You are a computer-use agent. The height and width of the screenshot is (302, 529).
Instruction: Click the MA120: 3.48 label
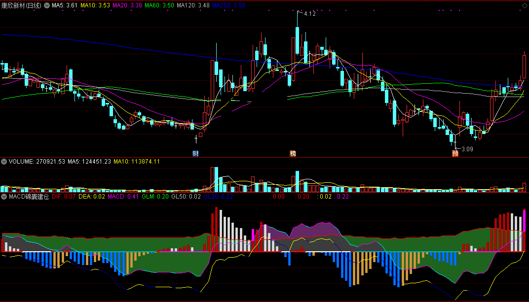click(x=193, y=5)
